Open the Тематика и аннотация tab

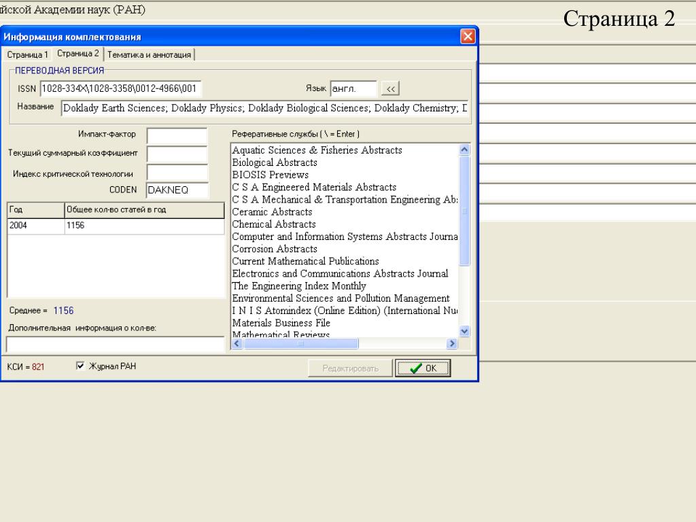click(149, 54)
